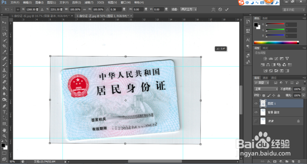Click the foreground color swatch in the toolbox
Viewport: 307px width, 164px height.
point(3,145)
